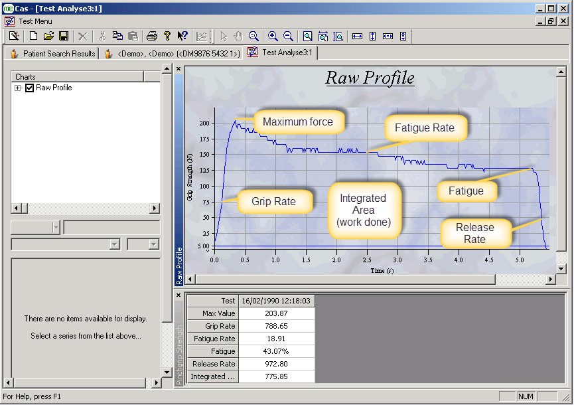Select the Release Rate value 972.80

[277, 364]
